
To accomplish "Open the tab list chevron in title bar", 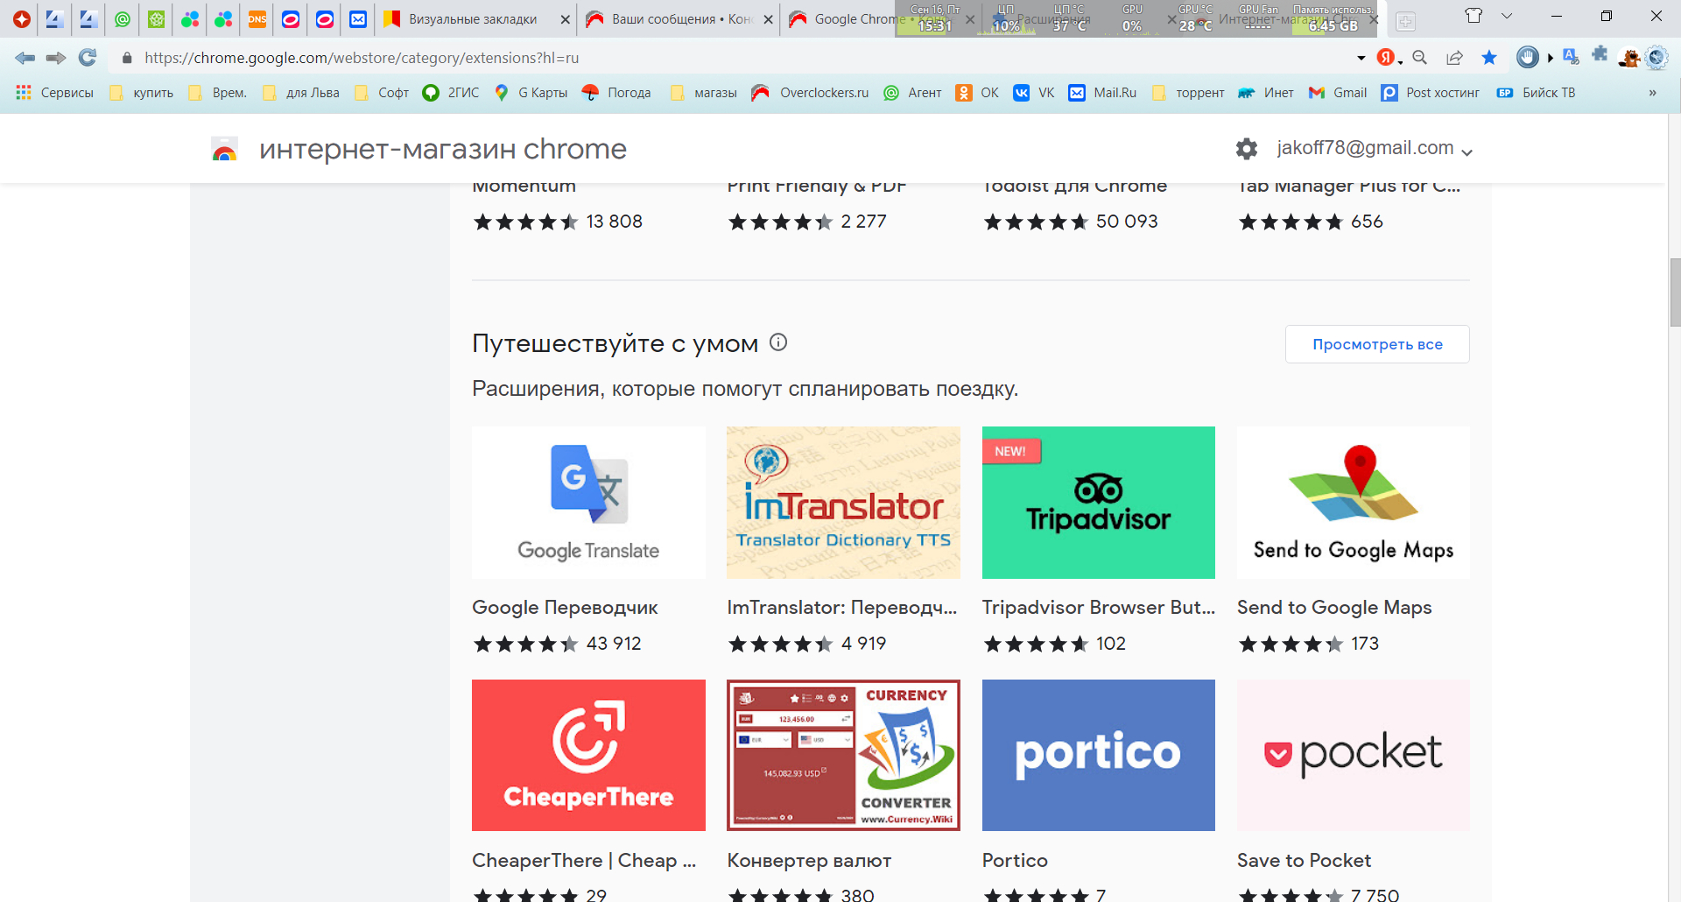I will [1507, 16].
